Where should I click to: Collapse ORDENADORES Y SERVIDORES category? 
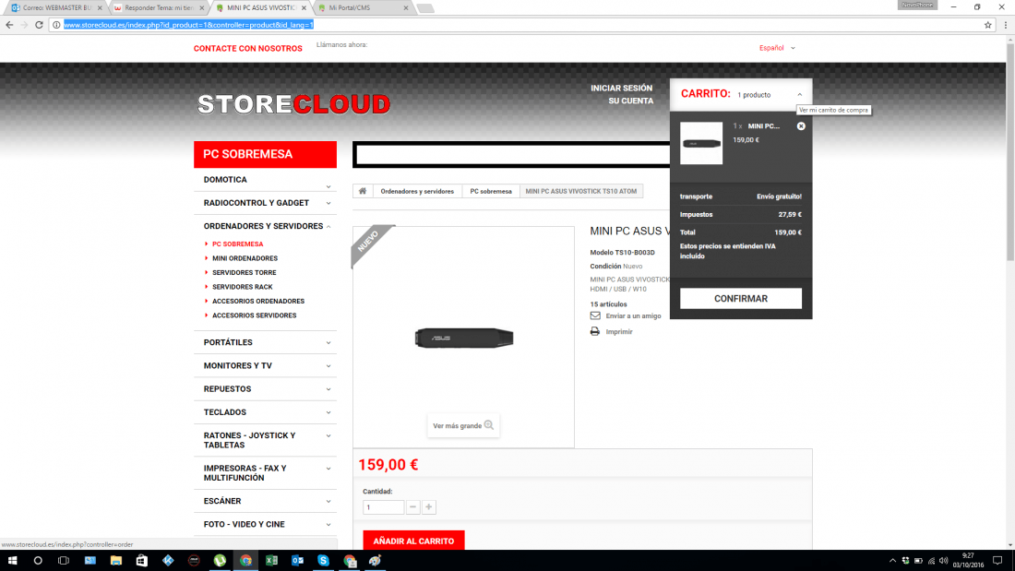[x=328, y=227]
